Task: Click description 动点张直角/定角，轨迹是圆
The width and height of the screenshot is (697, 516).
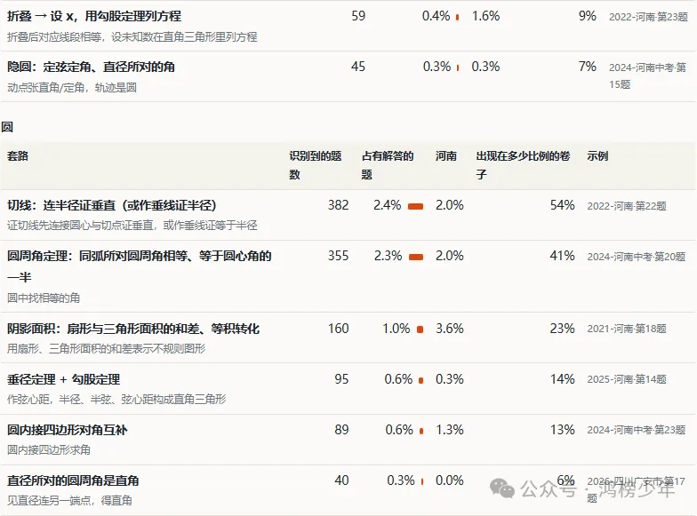Action: [72, 87]
